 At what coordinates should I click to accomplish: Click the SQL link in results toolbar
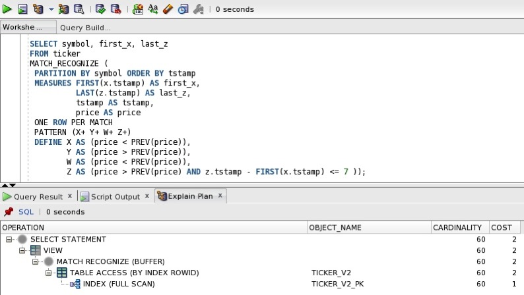tap(26, 212)
